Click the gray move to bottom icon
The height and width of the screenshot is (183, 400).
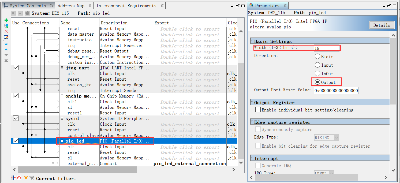[x=6, y=61]
